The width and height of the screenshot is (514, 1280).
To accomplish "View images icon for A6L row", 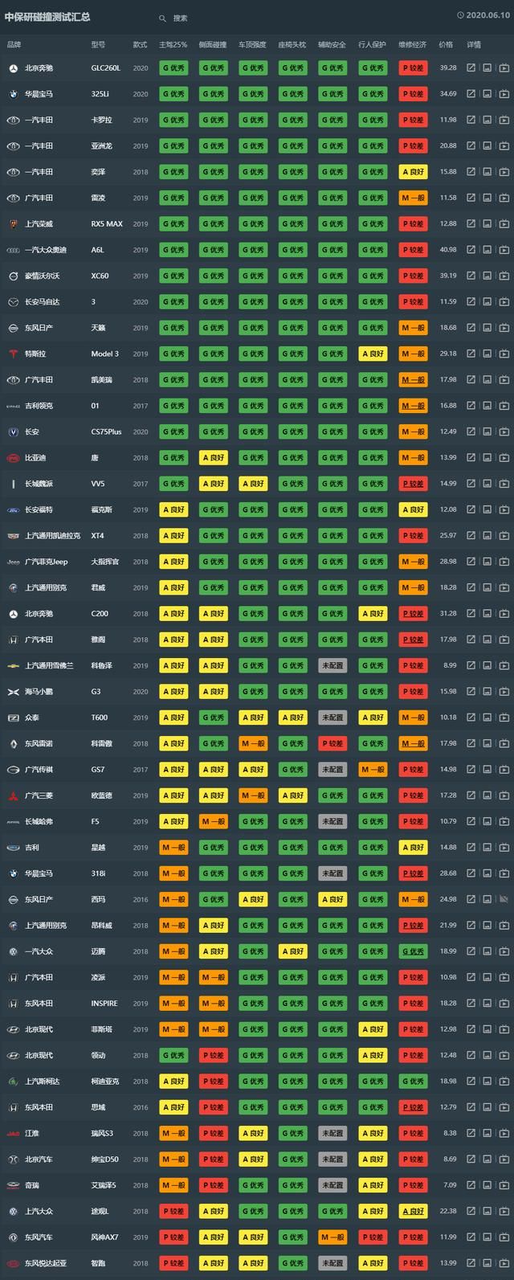I will tap(487, 250).
